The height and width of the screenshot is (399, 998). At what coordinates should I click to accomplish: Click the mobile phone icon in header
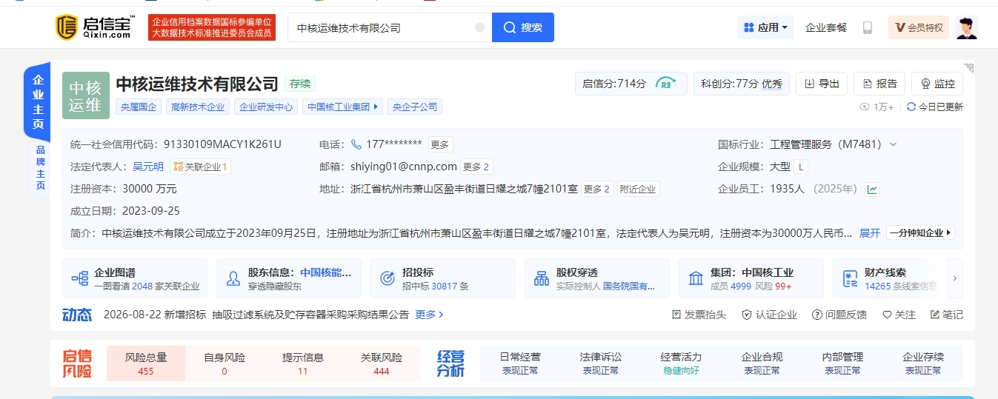868,27
